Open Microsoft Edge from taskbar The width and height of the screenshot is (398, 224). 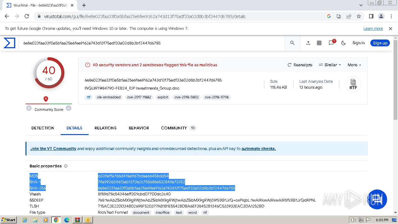pos(67,220)
